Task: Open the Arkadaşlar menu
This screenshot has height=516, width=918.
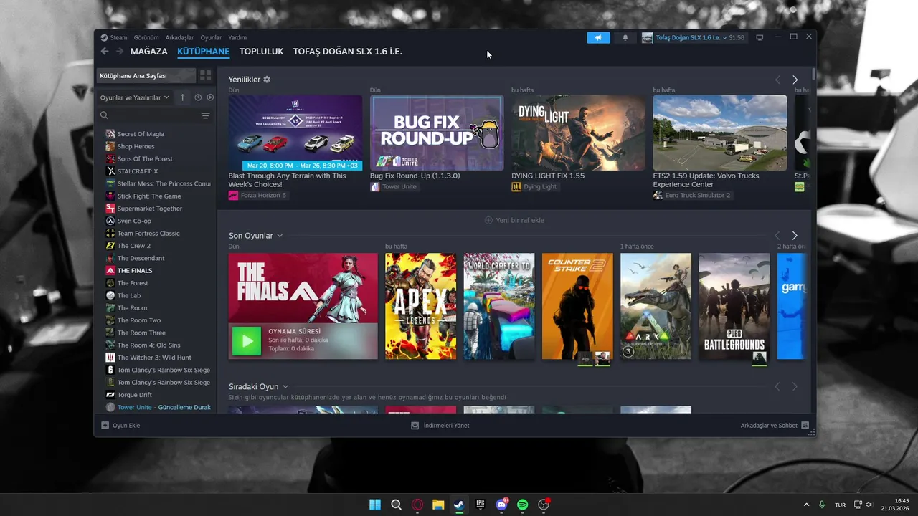Action: [179, 37]
